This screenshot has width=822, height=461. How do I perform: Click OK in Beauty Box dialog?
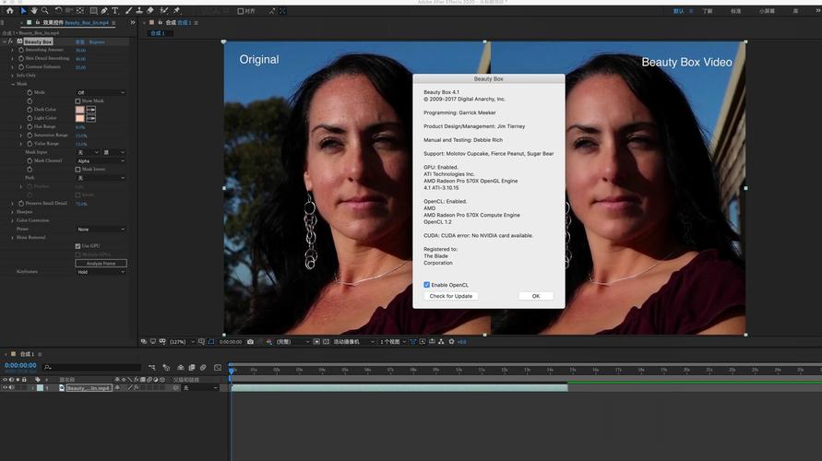point(536,296)
